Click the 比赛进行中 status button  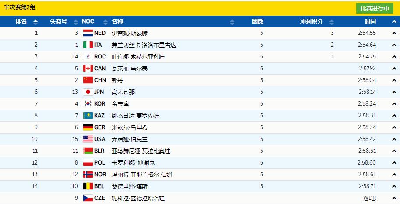point(375,8)
